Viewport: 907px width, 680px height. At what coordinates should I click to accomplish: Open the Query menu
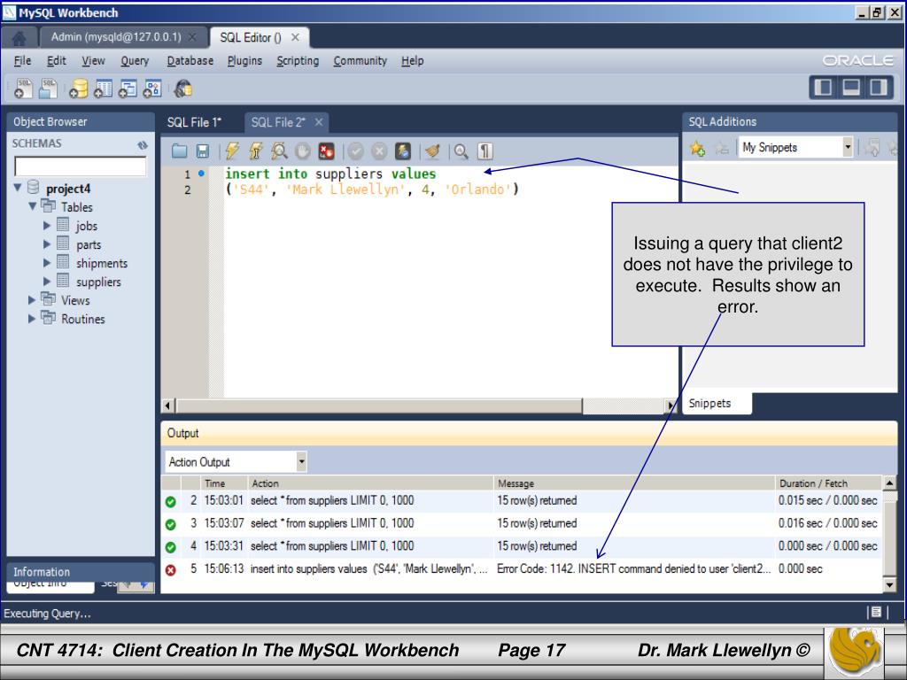(135, 61)
